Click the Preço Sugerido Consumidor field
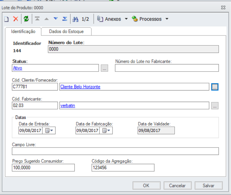 tap(43, 168)
